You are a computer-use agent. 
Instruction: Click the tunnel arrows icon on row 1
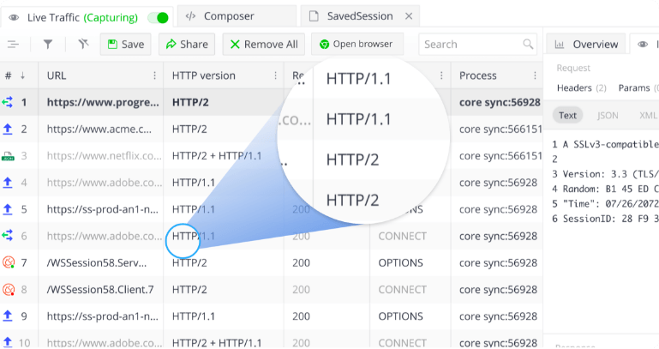(9, 102)
